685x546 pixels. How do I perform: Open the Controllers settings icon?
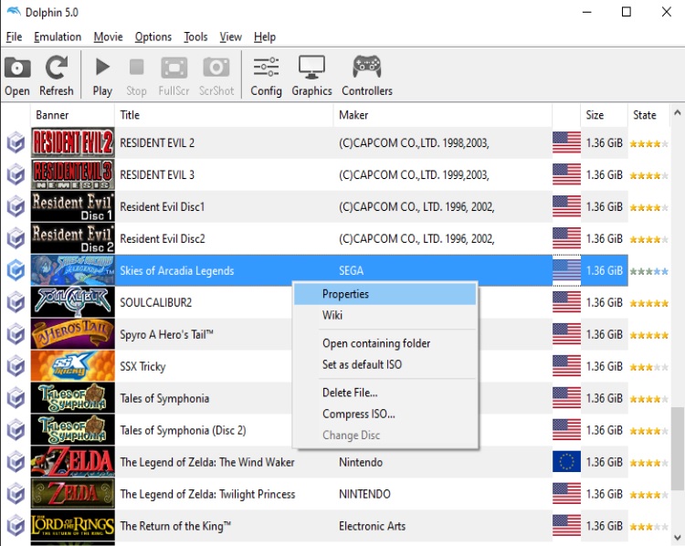pos(367,75)
